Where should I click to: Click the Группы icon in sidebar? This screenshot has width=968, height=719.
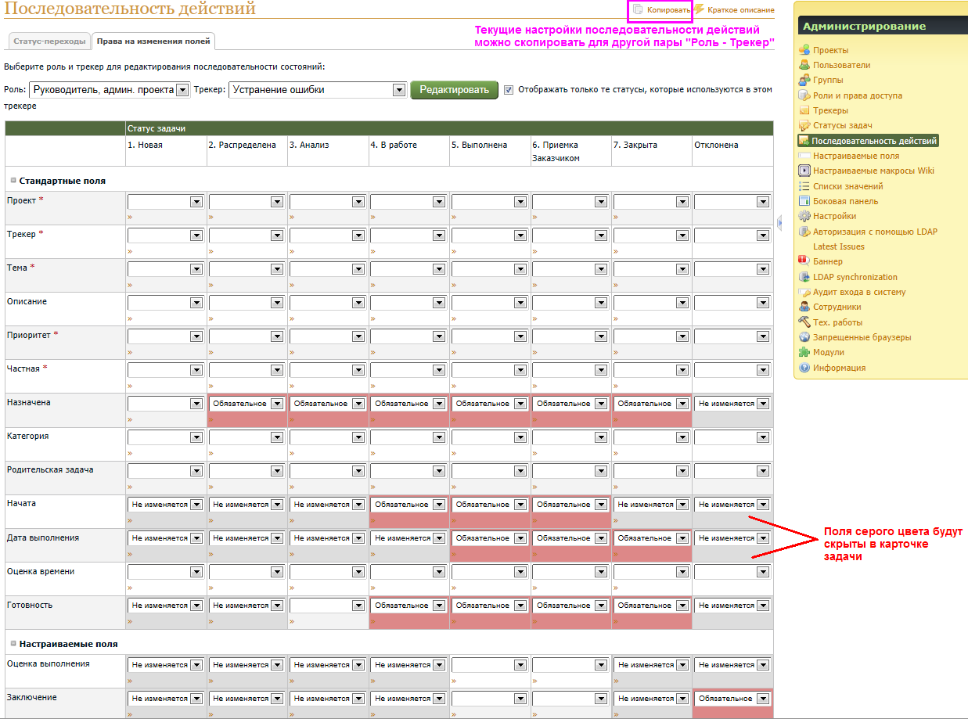(x=804, y=80)
